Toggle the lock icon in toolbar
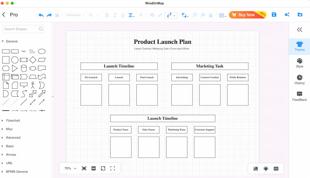The height and width of the screenshot is (178, 310). pos(211,15)
